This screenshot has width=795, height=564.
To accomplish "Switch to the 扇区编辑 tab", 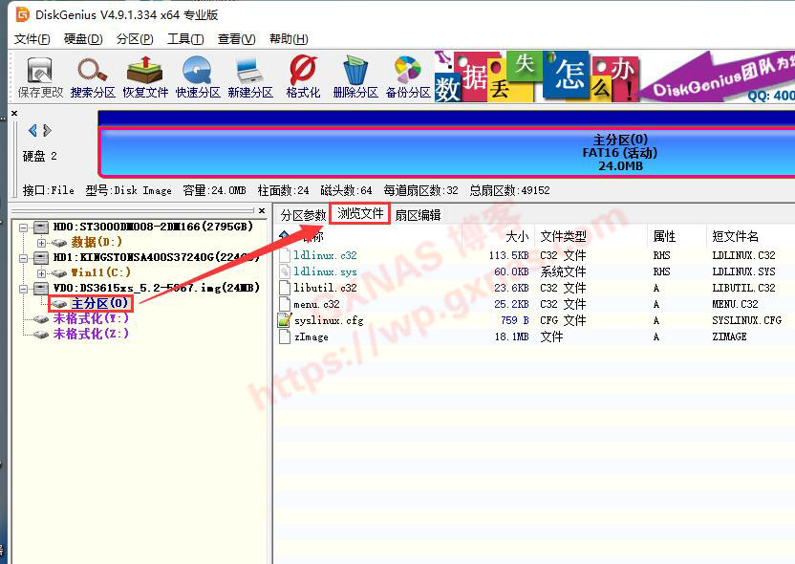I will click(x=418, y=215).
